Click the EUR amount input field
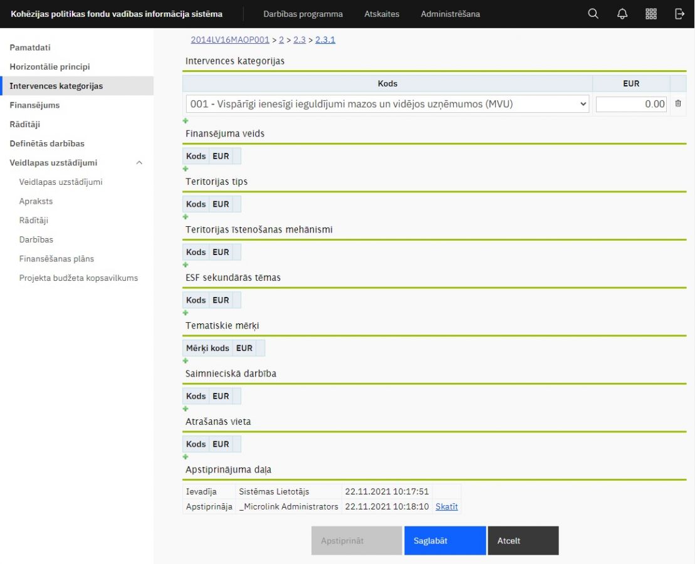The height and width of the screenshot is (564, 695). pos(630,104)
